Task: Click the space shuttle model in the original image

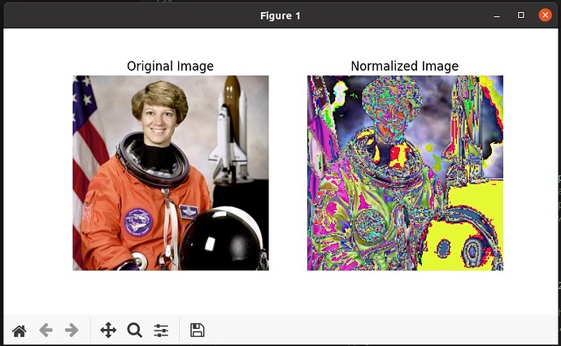Action: pyautogui.click(x=229, y=130)
